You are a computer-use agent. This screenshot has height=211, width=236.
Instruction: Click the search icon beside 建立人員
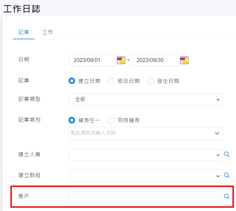[227, 154]
